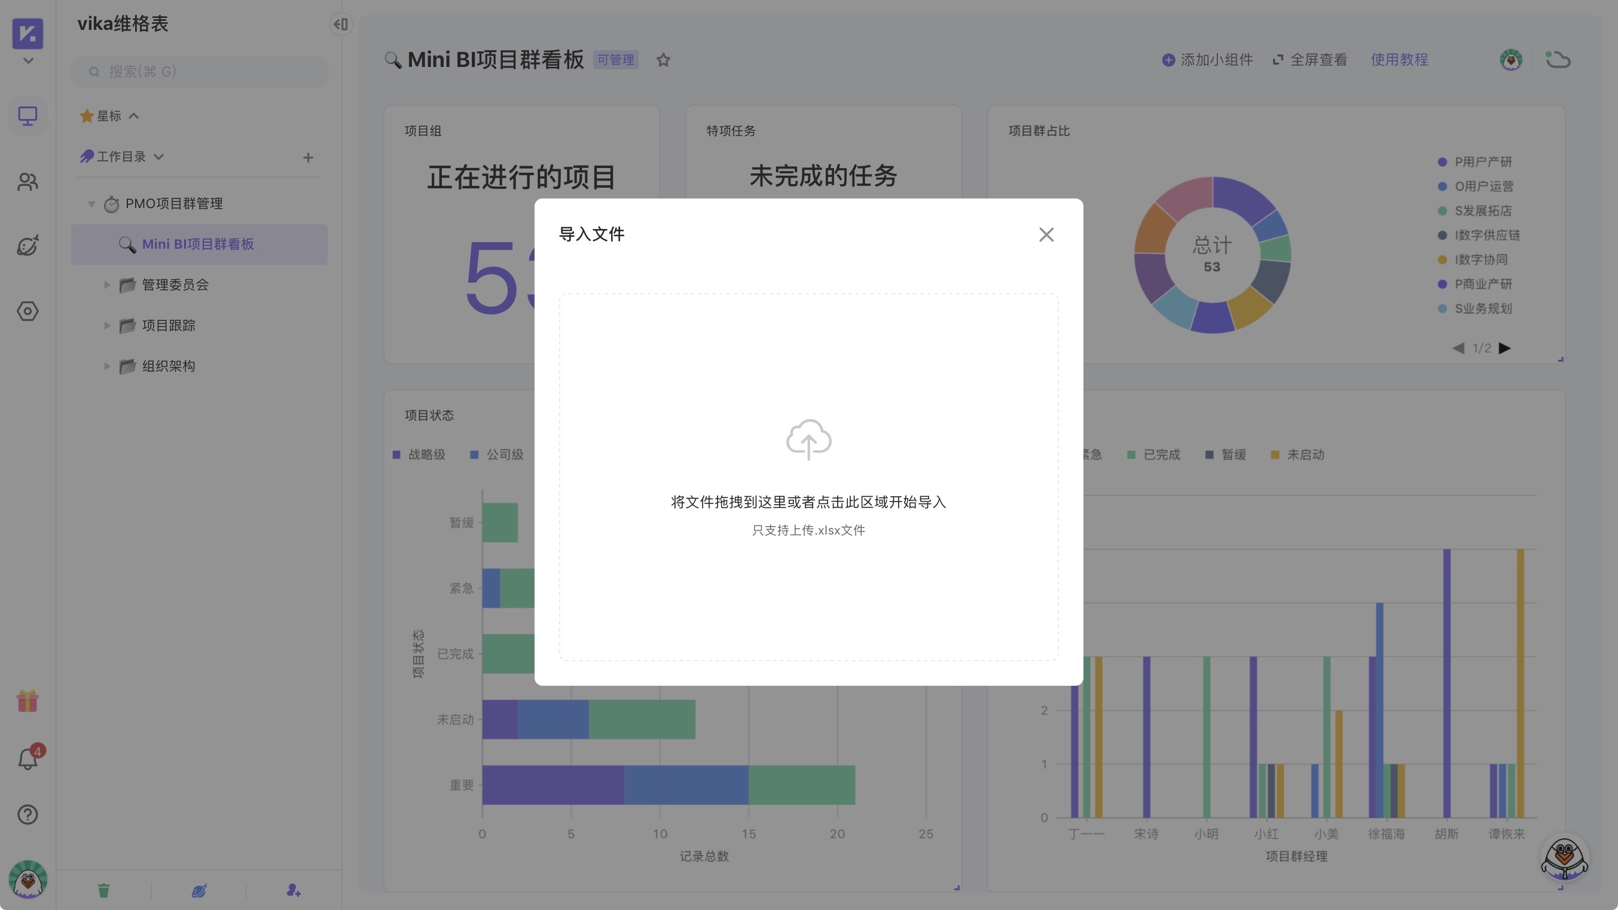Viewport: 1618px width, 910px height.
Task: Open settings gear icon in left sidebar
Action: coord(28,311)
